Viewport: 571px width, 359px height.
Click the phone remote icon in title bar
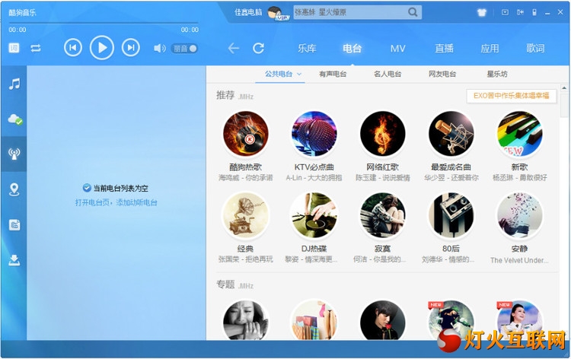[534, 12]
